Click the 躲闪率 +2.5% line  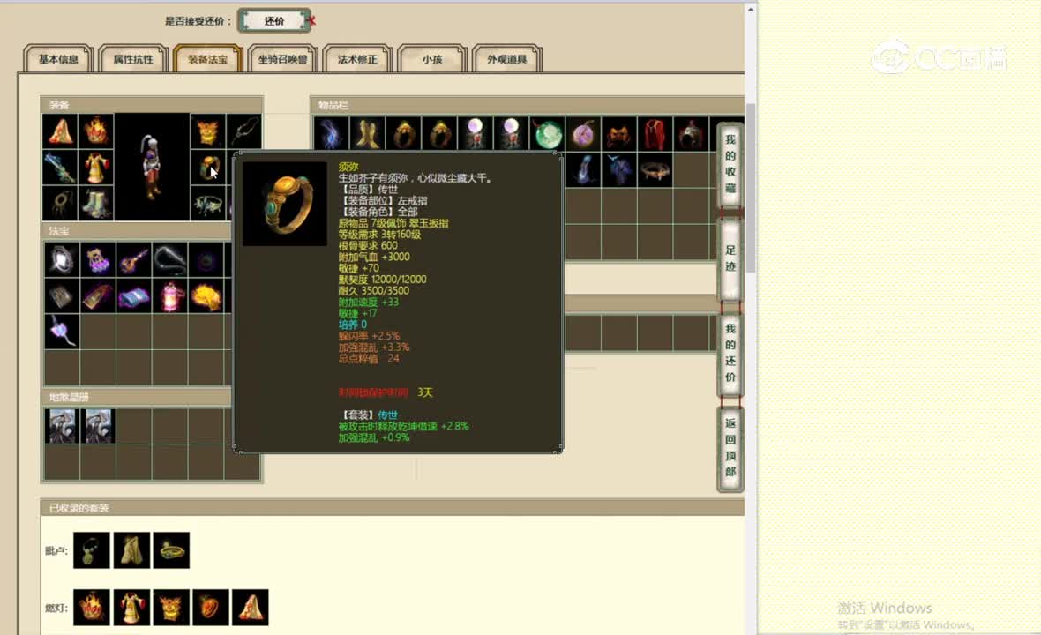coord(369,336)
